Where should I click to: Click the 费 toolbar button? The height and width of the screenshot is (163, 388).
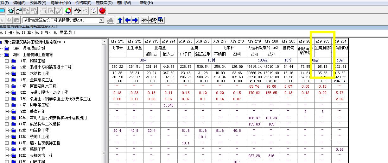tap(153, 20)
